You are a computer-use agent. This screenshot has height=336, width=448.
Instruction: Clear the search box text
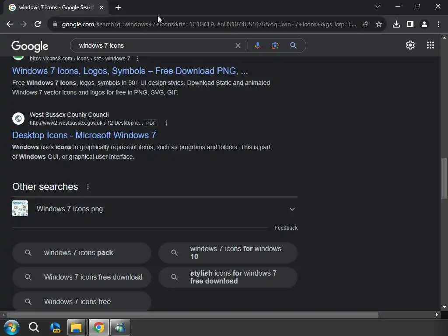[x=238, y=45]
